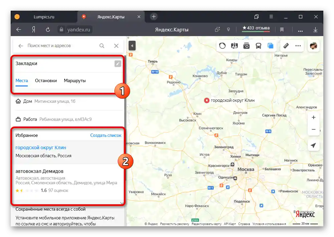The height and width of the screenshot is (237, 334).
Task: Open the Редактировать карту link
Action: click(x=206, y=224)
